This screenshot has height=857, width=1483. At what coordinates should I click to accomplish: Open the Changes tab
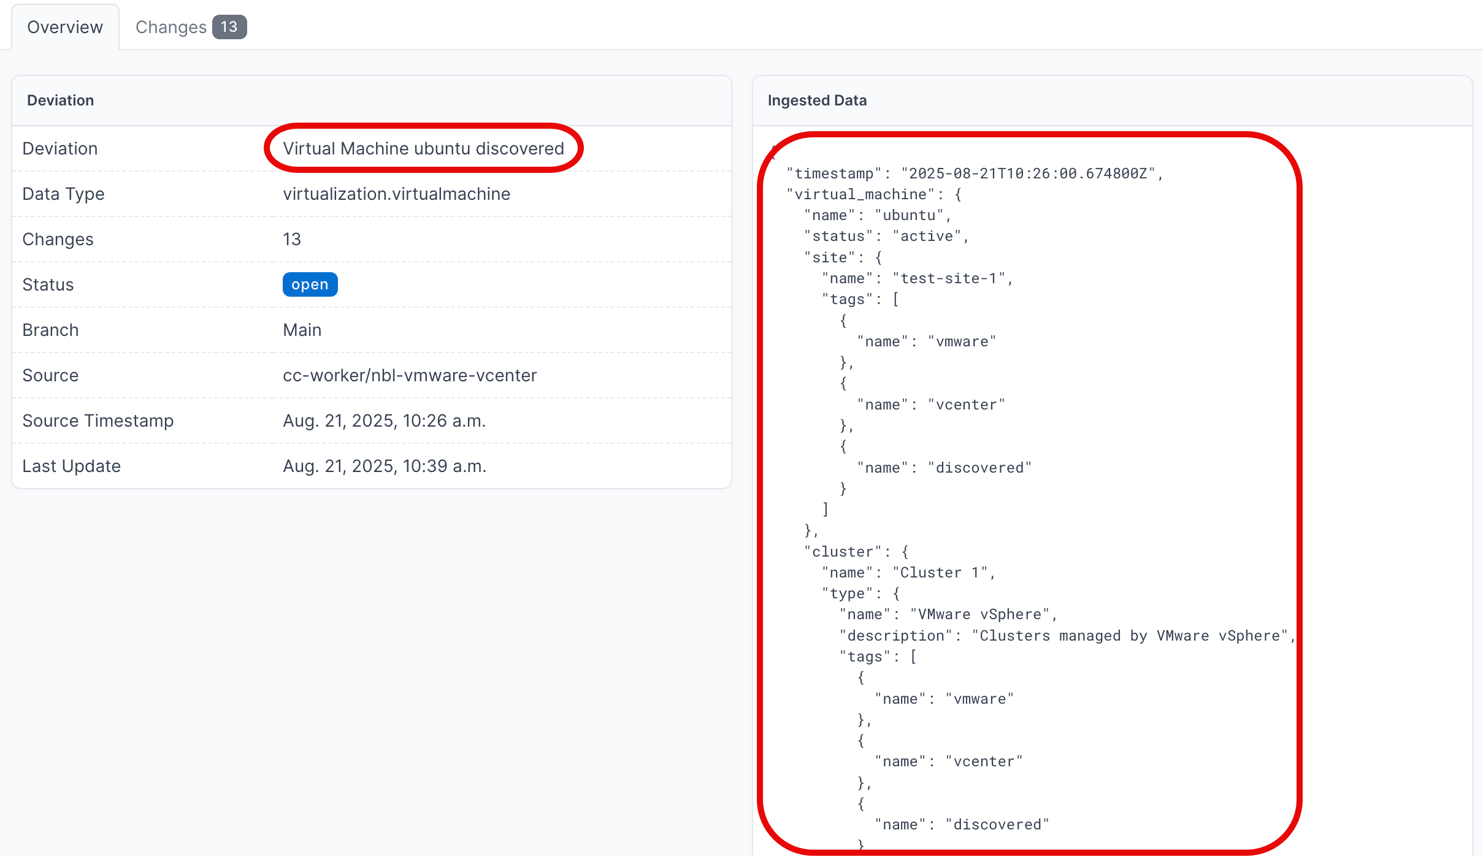click(x=171, y=27)
